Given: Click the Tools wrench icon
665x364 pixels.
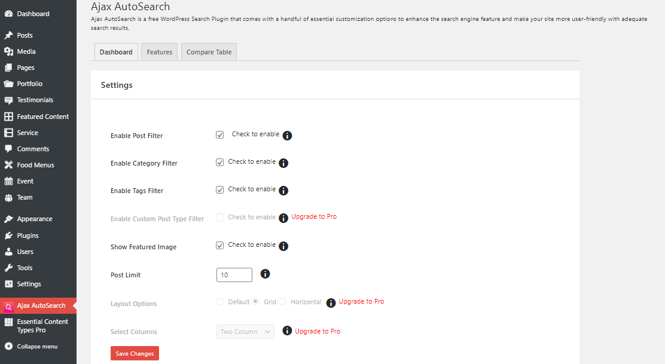Looking at the screenshot, I should click(x=8, y=268).
